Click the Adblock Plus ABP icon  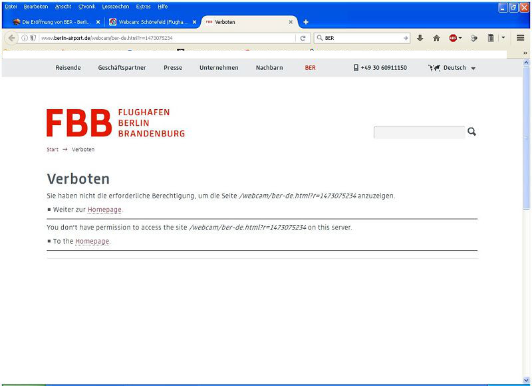452,38
